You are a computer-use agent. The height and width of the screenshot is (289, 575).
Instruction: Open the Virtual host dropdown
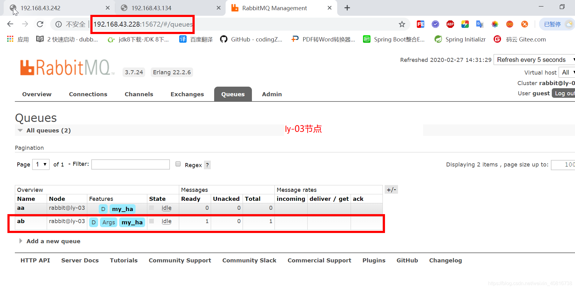point(567,72)
